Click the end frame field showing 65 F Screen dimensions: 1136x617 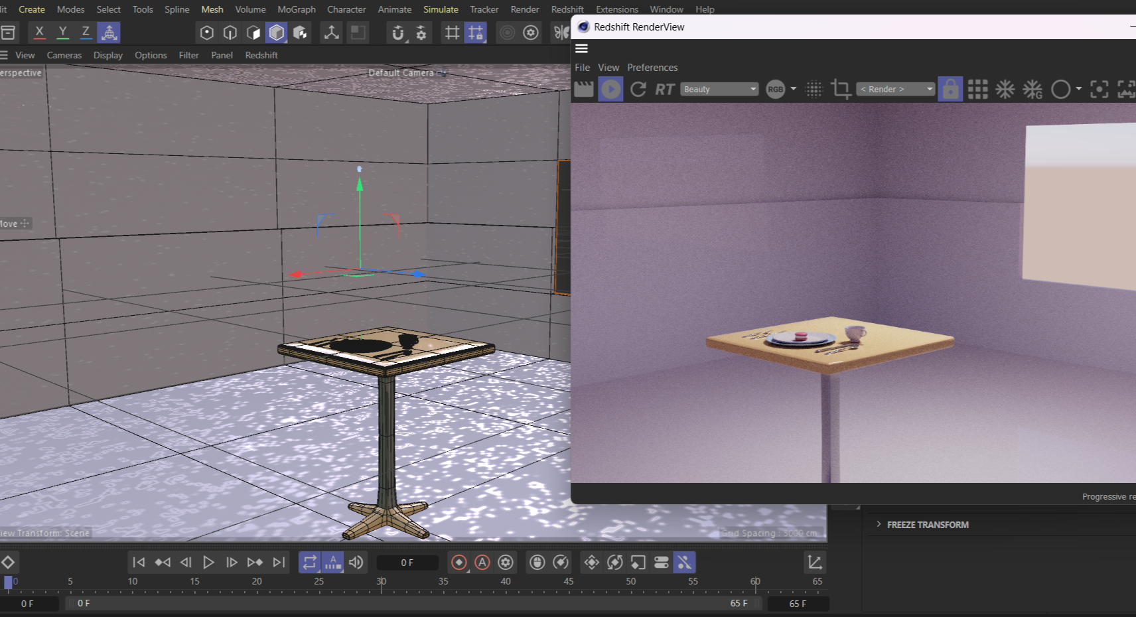[798, 603]
